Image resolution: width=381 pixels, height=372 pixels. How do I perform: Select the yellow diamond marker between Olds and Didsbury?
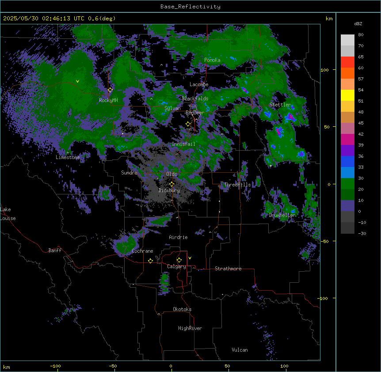click(x=172, y=184)
